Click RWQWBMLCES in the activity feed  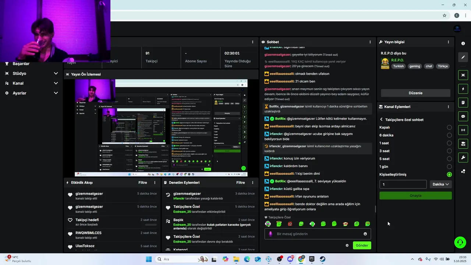click(x=88, y=233)
